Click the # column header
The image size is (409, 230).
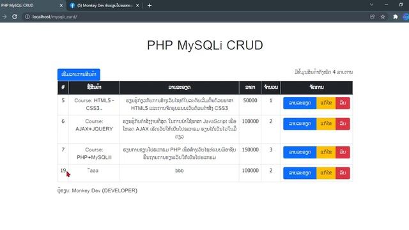point(63,88)
